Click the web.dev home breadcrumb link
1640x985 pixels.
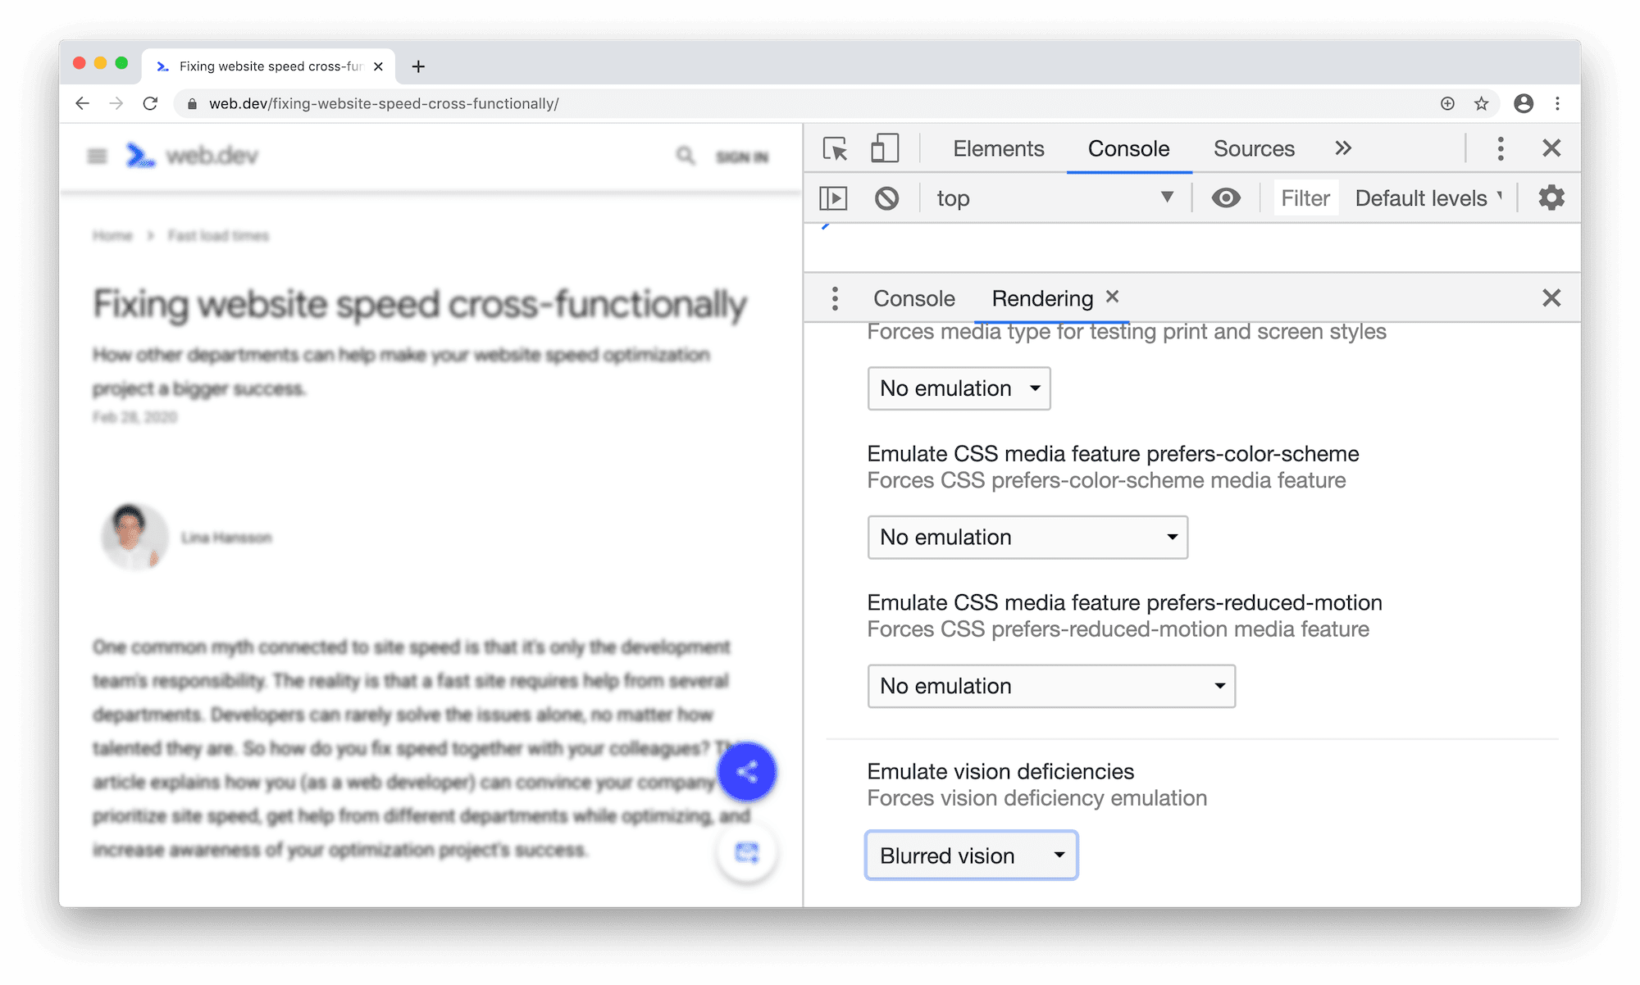click(112, 234)
